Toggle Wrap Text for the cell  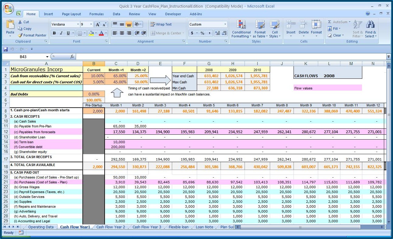(161, 24)
